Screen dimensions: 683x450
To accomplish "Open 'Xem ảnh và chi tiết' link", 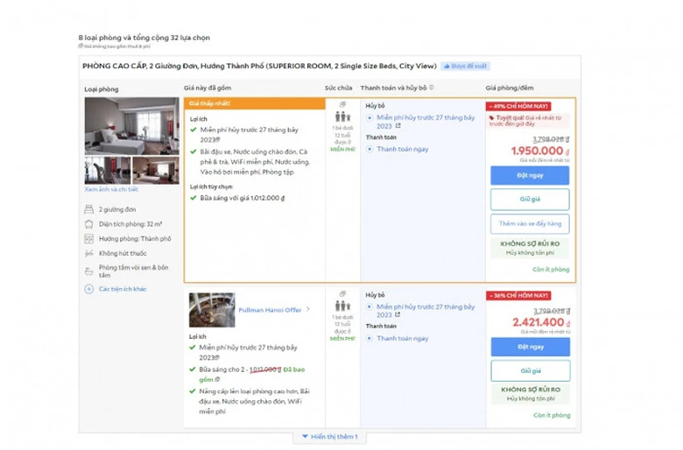I will [110, 189].
